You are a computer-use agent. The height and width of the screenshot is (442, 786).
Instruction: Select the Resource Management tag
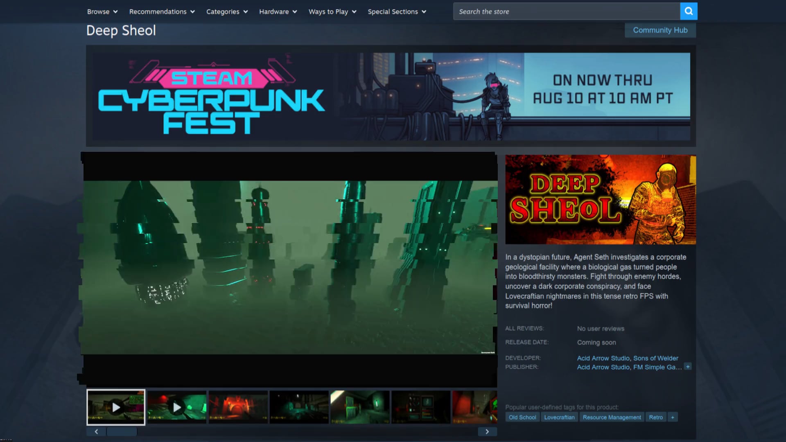[612, 417]
